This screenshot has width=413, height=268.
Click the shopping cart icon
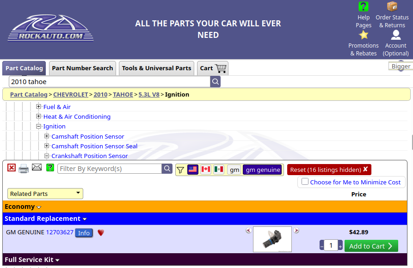point(221,68)
